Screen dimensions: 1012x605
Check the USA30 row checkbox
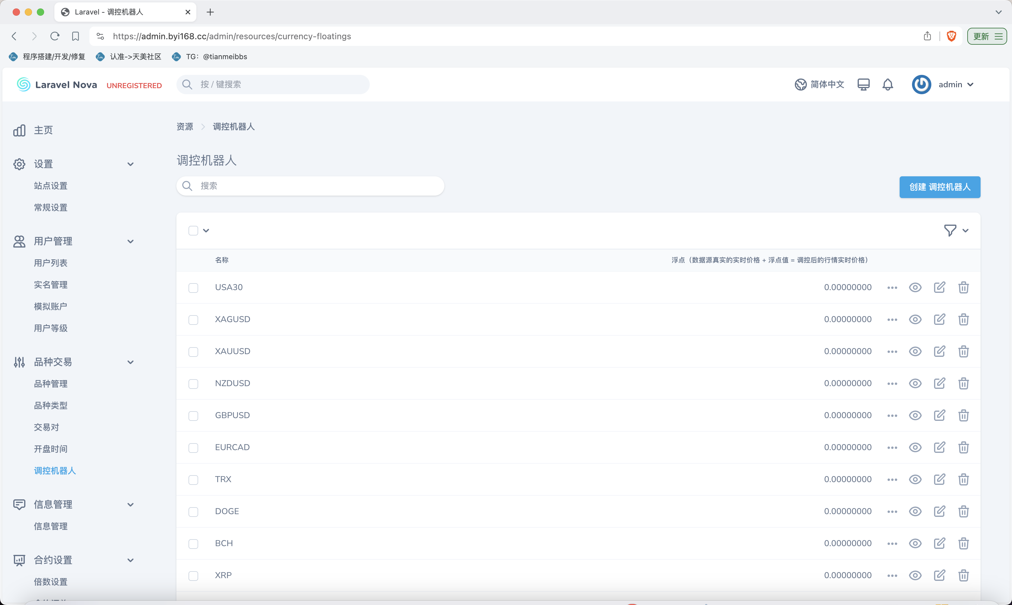click(193, 288)
